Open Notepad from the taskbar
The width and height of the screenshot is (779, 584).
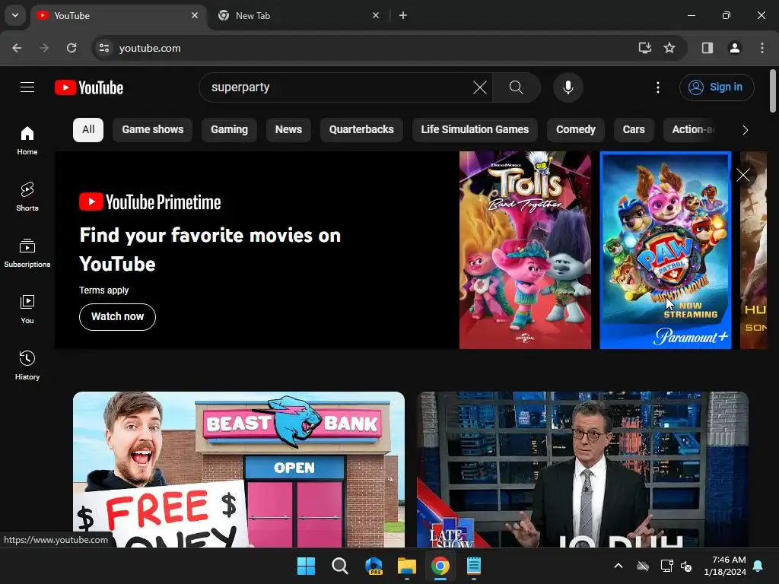[x=473, y=566]
